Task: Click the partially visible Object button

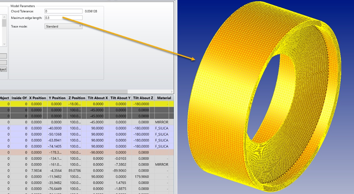Action: pyautogui.click(x=3, y=69)
